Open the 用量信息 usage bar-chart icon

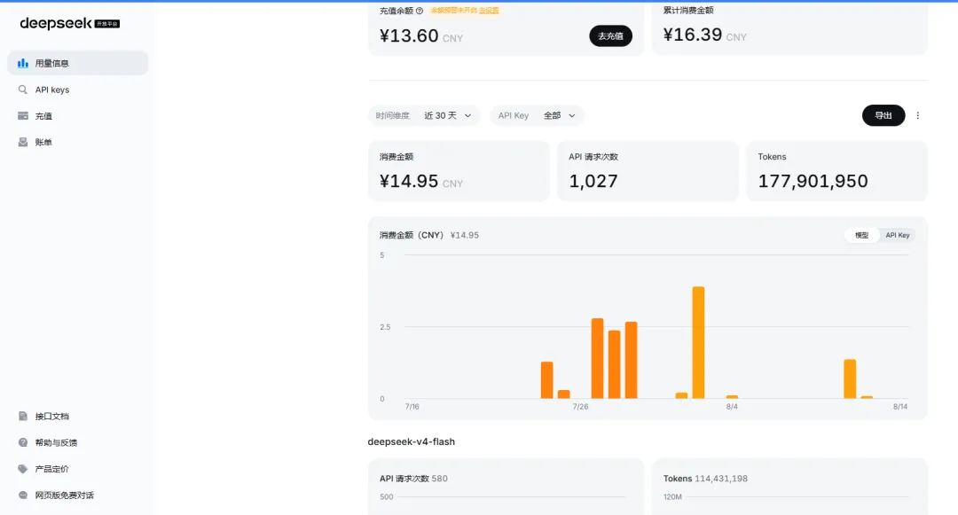[x=22, y=63]
